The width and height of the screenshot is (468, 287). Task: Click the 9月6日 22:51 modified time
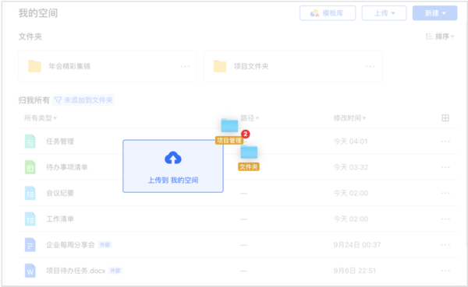pyautogui.click(x=355, y=271)
